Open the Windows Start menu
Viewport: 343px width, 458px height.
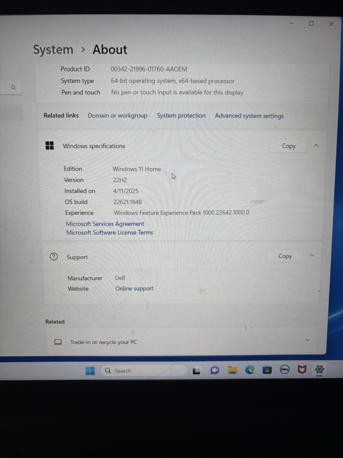pyautogui.click(x=90, y=371)
